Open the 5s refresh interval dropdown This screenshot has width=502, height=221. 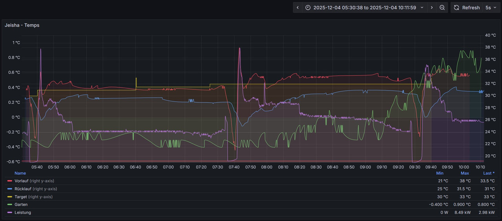tap(491, 7)
